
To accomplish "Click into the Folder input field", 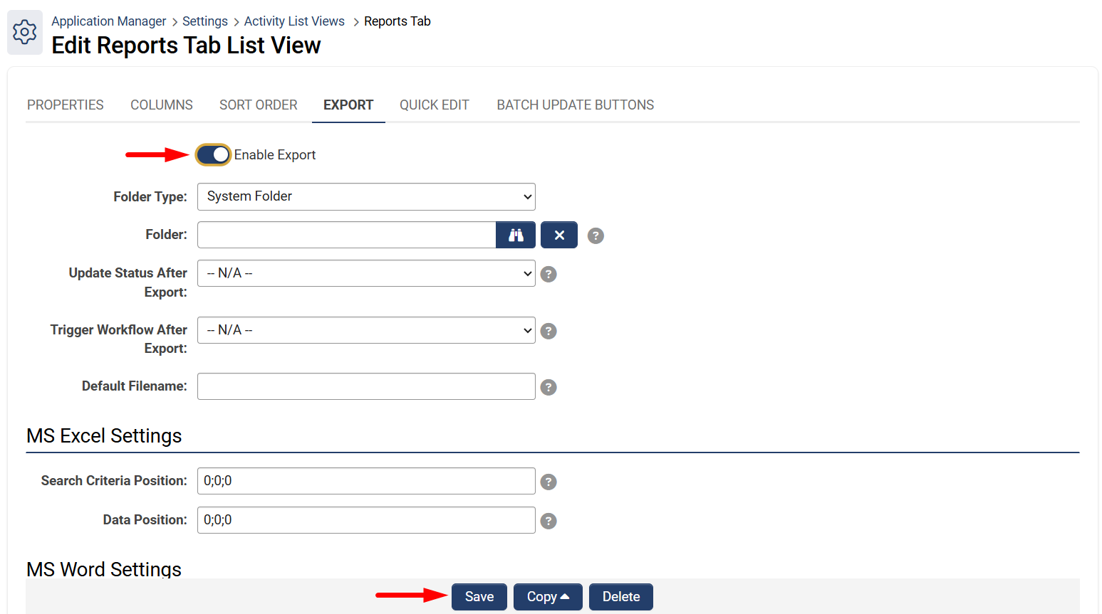I will click(x=346, y=235).
